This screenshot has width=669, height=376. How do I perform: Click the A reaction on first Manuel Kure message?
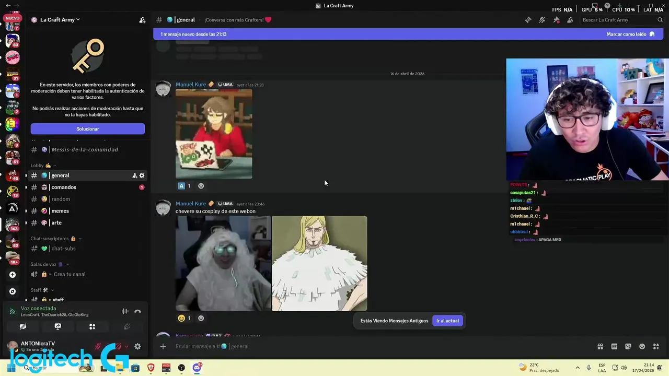184,186
